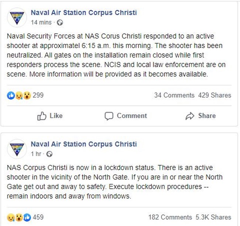This screenshot has width=240, height=226.
Task: Click the Share arrow icon
Action: tap(190, 116)
